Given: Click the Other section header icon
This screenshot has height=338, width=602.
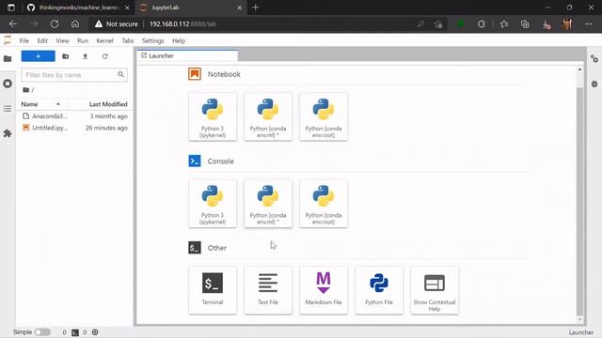Looking at the screenshot, I should pyautogui.click(x=195, y=248).
